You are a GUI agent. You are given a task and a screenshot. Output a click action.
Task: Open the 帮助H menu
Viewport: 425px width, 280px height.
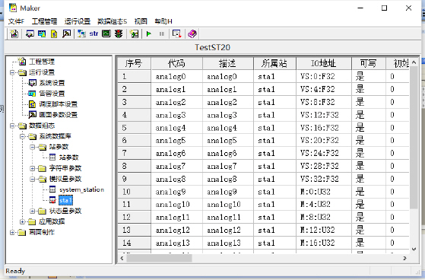click(163, 21)
